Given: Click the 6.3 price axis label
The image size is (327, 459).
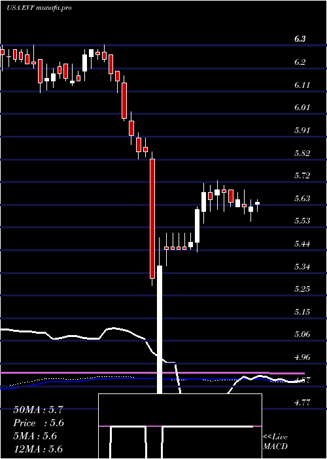Looking at the screenshot, I should pyautogui.click(x=300, y=39).
